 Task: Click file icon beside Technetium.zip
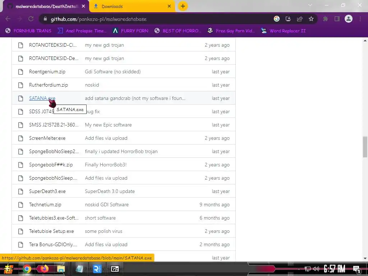[20, 204]
